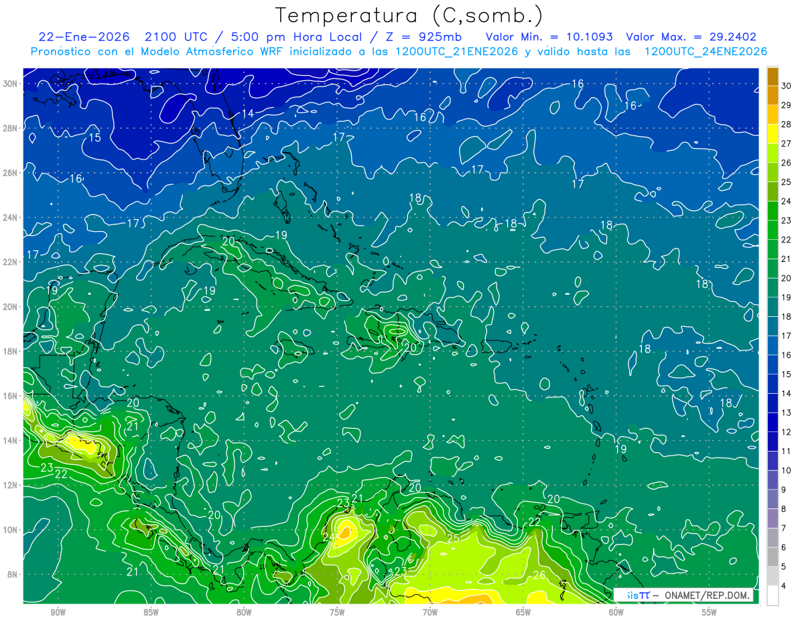Click the longitude axis label "55W"
The width and height of the screenshot is (804, 621).
click(x=710, y=612)
